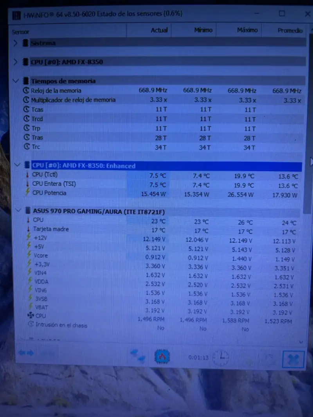The image size is (313, 417).
Task: Select the VIN4 sensor label
Action: [40, 272]
